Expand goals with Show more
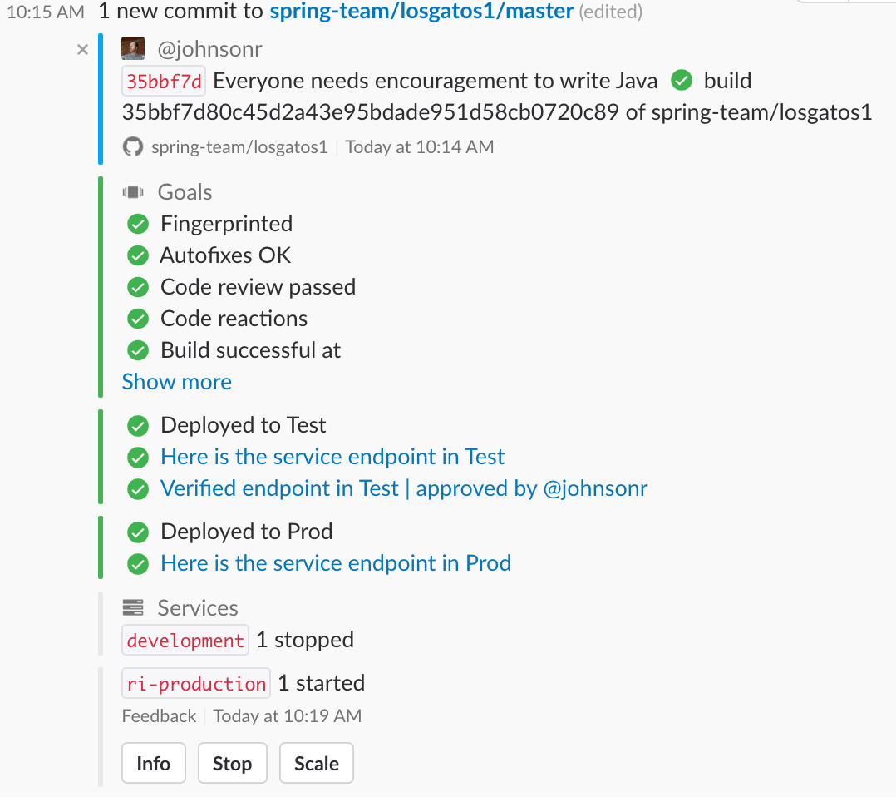The height and width of the screenshot is (812, 896). click(177, 382)
